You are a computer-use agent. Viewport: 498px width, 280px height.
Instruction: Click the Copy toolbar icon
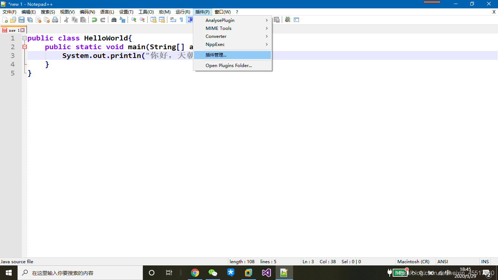tap(75, 20)
